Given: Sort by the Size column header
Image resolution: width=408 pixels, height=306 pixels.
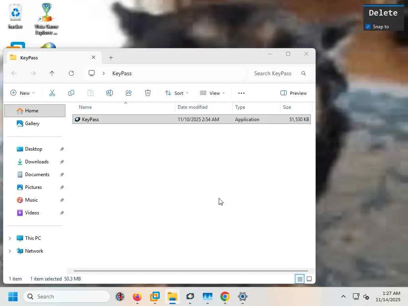Looking at the screenshot, I should click(296, 107).
